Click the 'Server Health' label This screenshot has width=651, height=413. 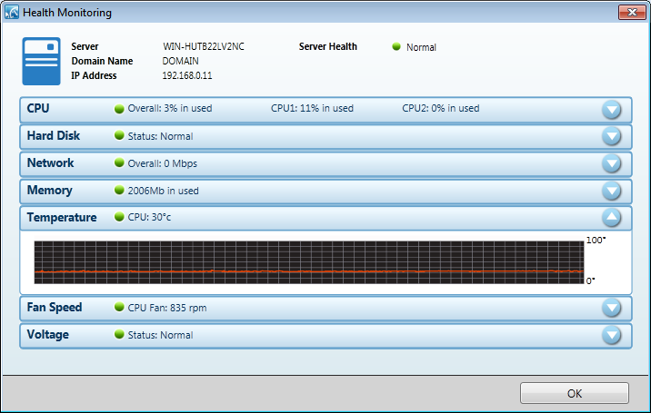point(327,46)
